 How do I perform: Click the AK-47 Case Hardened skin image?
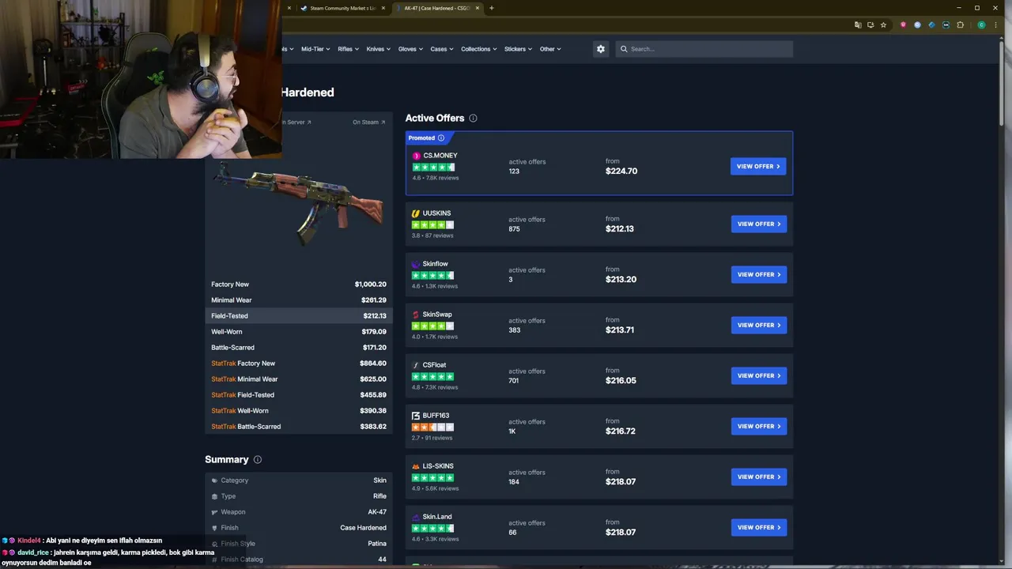300,204
